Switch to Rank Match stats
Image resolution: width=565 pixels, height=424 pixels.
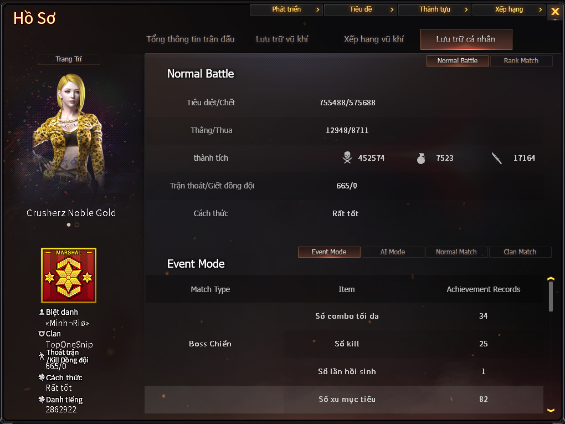point(521,60)
